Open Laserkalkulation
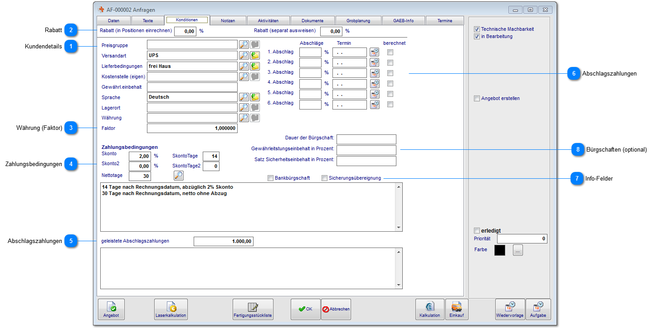Viewport: 654px width, 329px height. click(x=171, y=310)
